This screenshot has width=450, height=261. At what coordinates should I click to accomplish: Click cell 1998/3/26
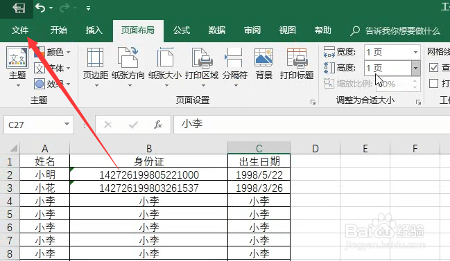(259, 188)
